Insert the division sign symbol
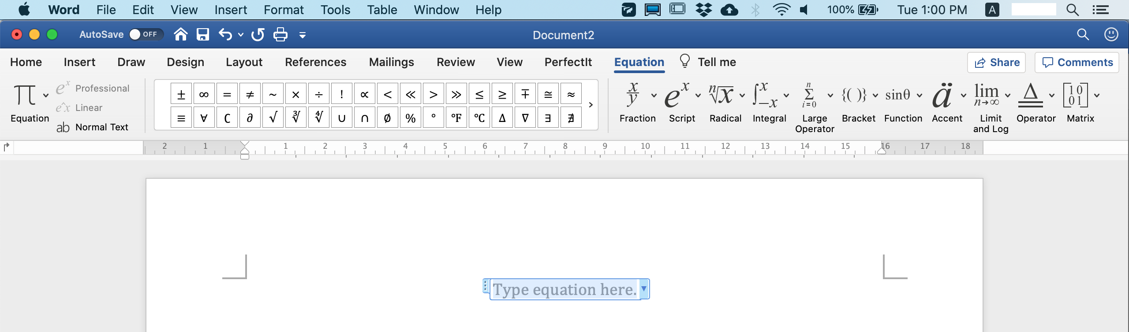 point(319,94)
